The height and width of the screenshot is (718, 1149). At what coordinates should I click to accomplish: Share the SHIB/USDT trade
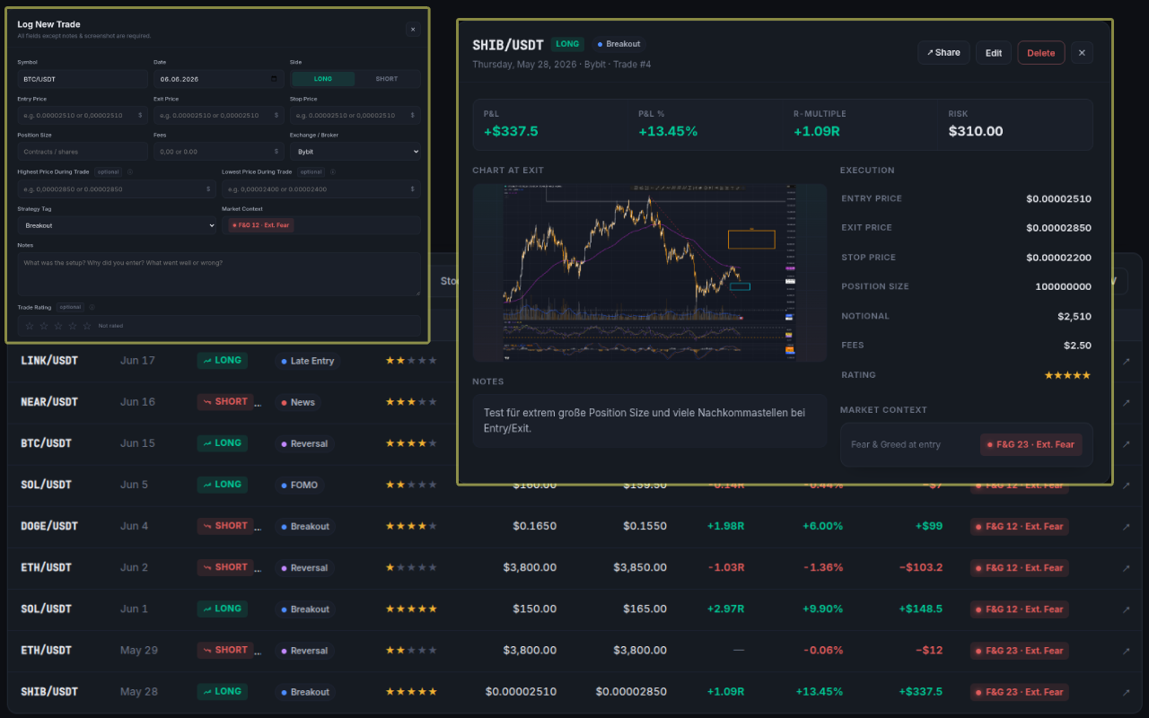943,53
